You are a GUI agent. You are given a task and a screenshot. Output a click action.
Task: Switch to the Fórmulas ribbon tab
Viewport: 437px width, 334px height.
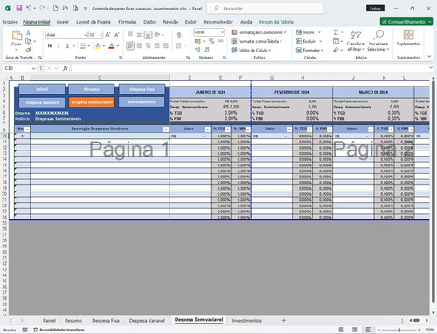click(x=128, y=22)
